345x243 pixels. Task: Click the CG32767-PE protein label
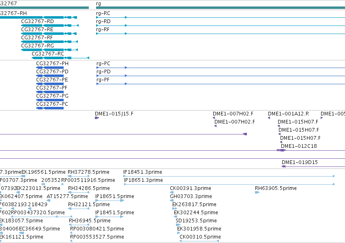point(52,80)
